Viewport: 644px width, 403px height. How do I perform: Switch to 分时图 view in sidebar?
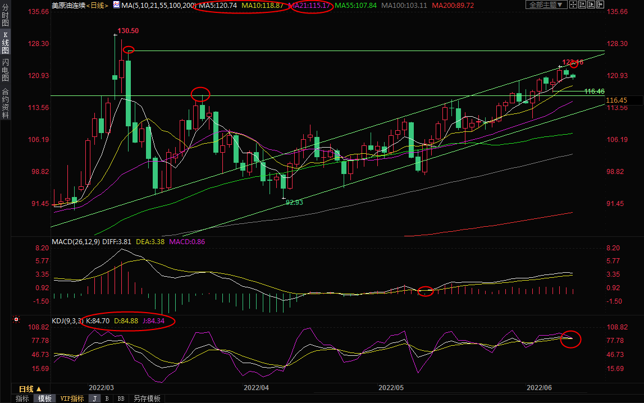coord(5,16)
